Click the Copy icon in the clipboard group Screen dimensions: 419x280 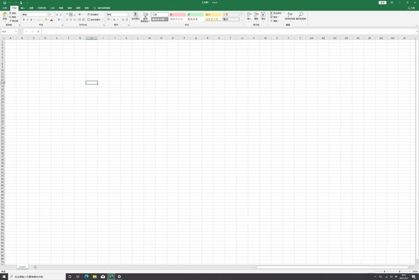coord(10,17)
